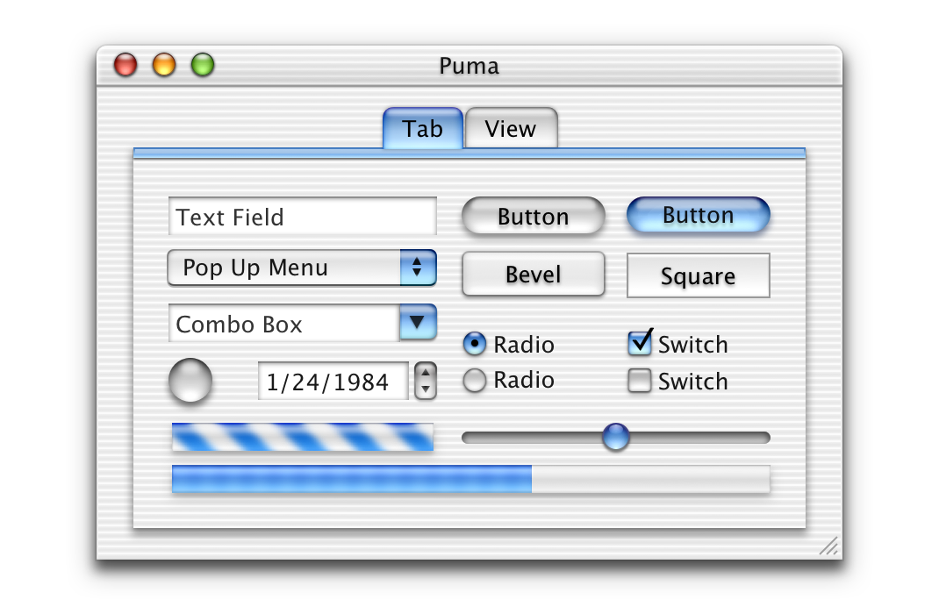Increment the date with the stepper up arrow
The image size is (939, 614).
click(426, 372)
